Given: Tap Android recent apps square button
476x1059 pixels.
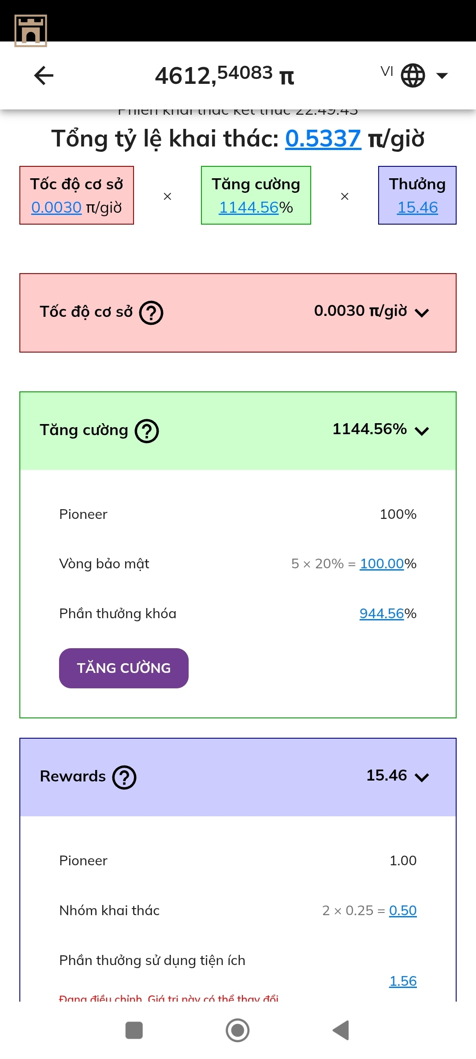Looking at the screenshot, I should point(134,1030).
